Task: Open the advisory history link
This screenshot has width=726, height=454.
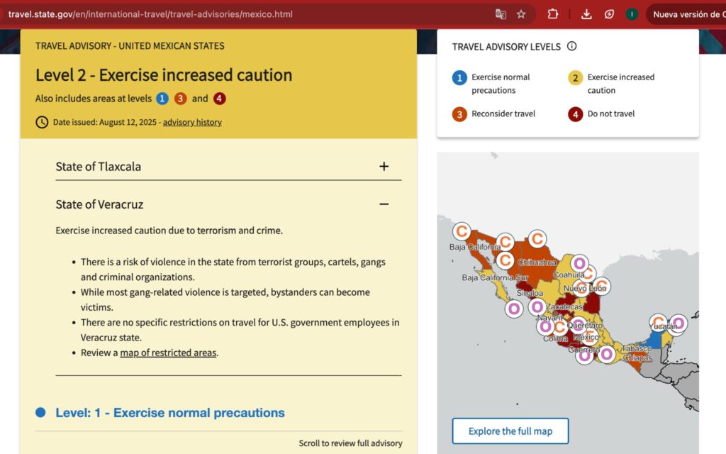Action: point(192,122)
